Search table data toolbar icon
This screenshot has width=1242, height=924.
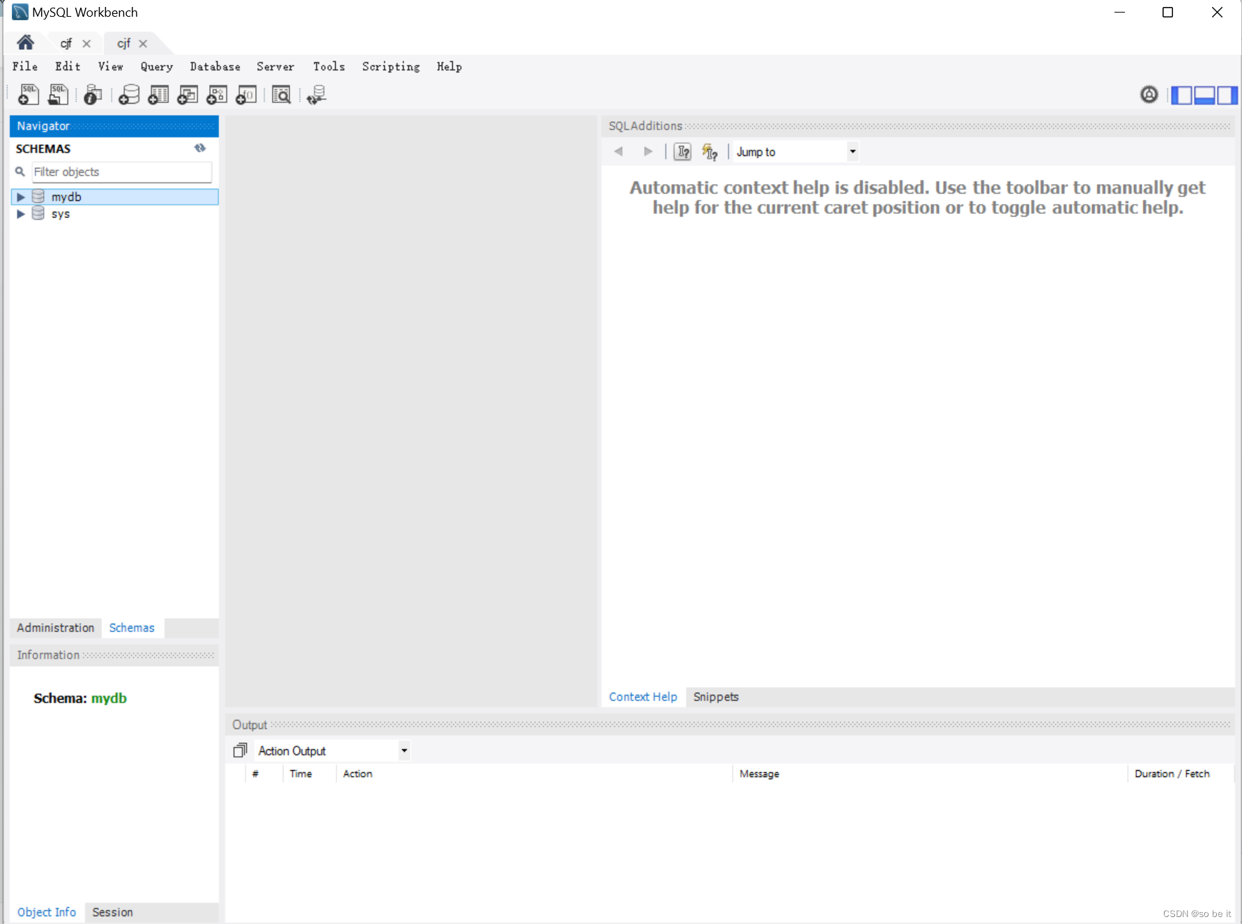(282, 94)
